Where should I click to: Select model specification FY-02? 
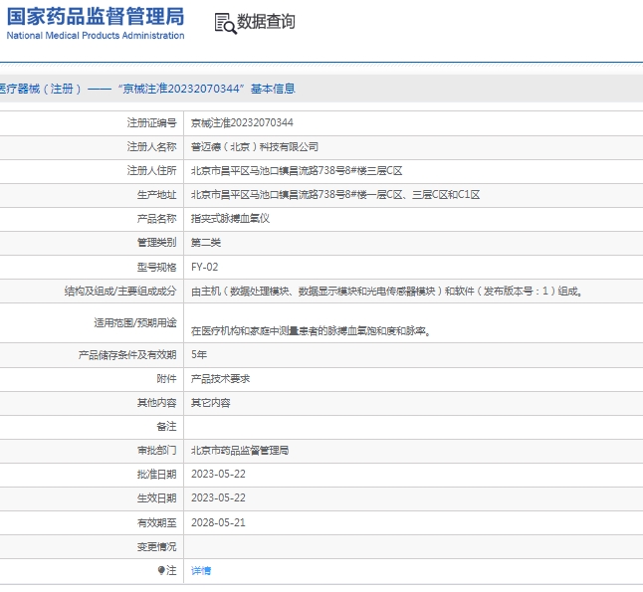pyautogui.click(x=205, y=267)
